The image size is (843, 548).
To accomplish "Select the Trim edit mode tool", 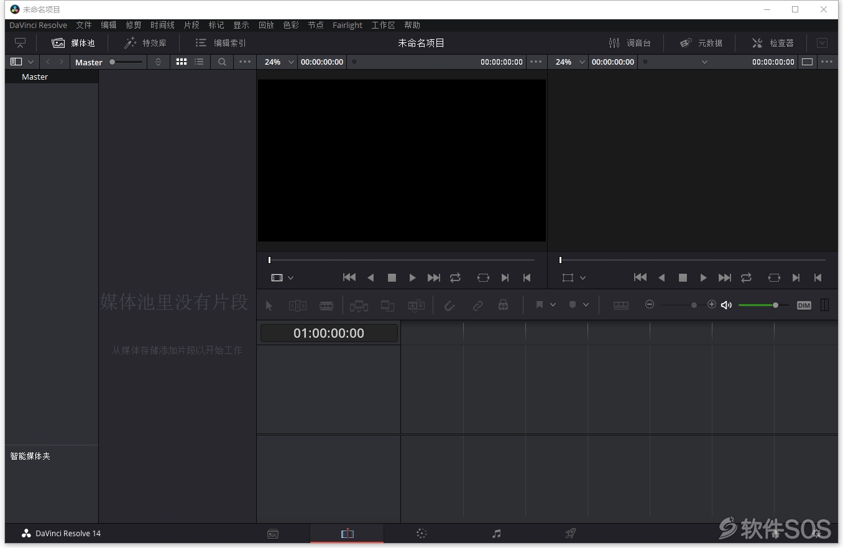I will coord(298,305).
